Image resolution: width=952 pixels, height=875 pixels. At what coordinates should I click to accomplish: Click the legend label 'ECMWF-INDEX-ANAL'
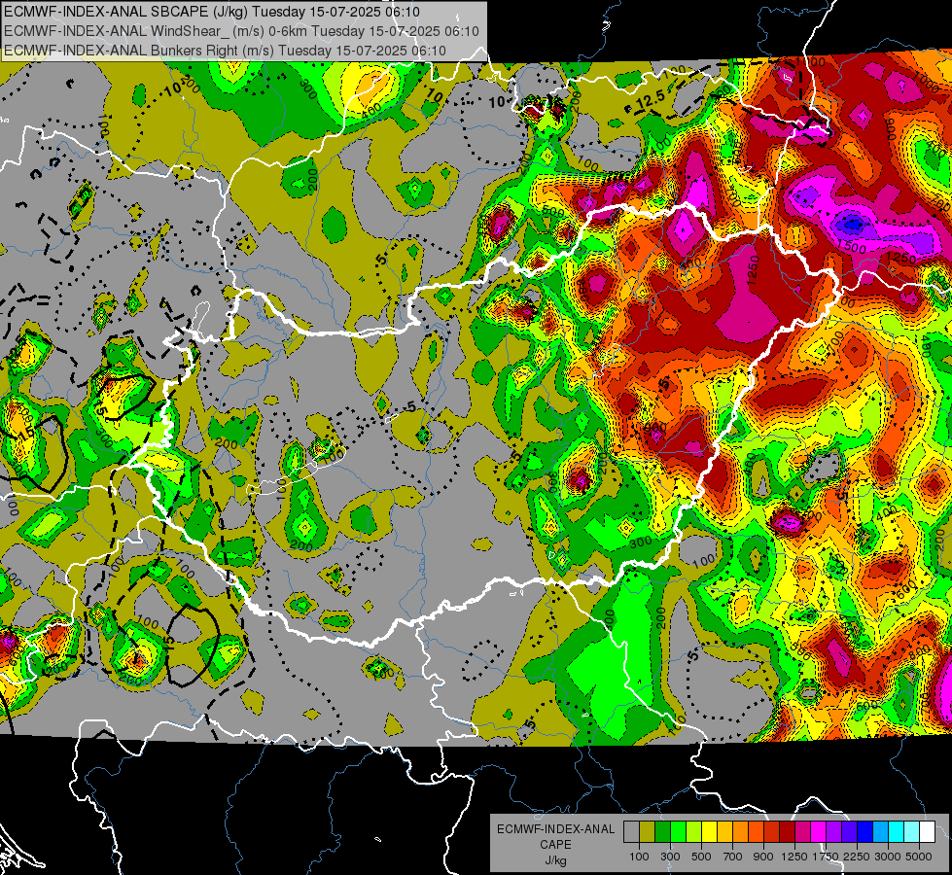[x=556, y=829]
